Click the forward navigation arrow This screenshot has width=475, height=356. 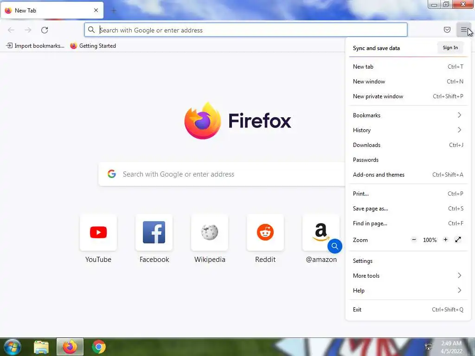click(x=28, y=30)
